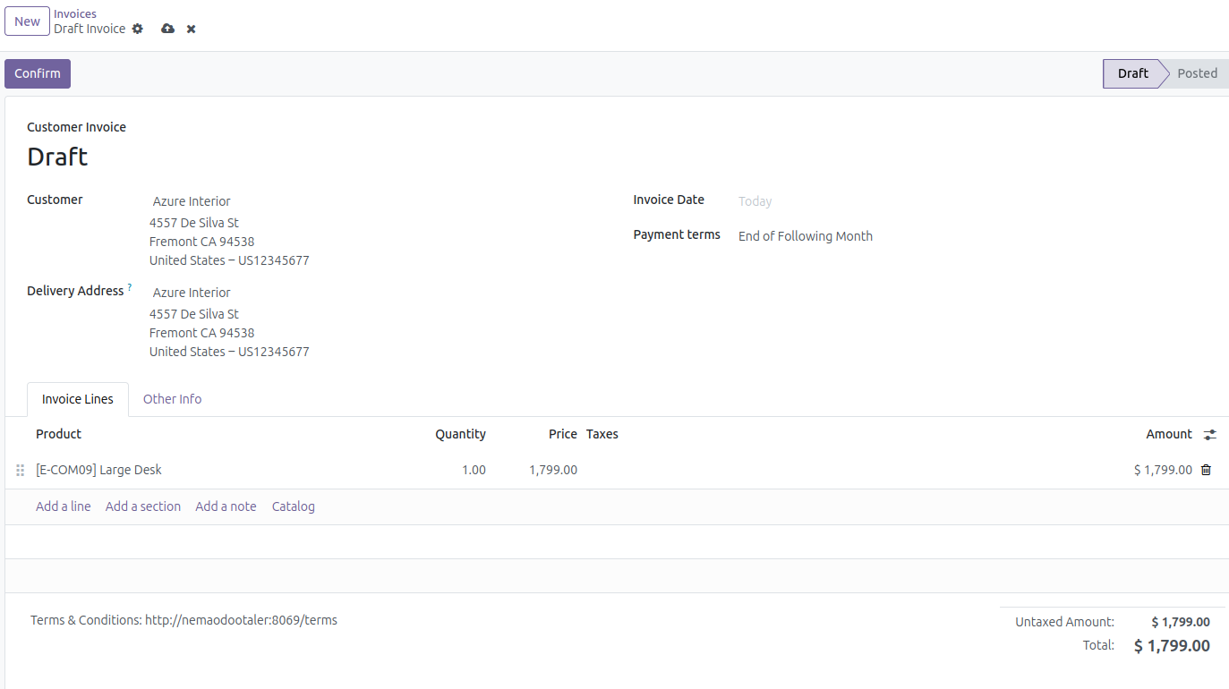
Task: Open the product Catalog
Action: coord(294,506)
